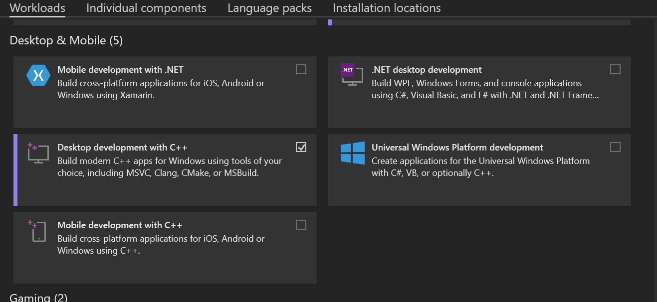Click the Mobile development with C++ phone icon
Viewport: 657px width, 302px height.
tap(37, 231)
